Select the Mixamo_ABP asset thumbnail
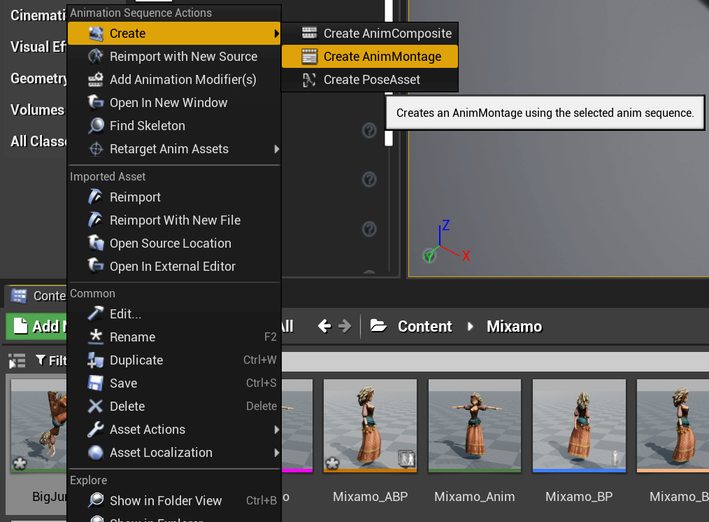 tap(370, 425)
